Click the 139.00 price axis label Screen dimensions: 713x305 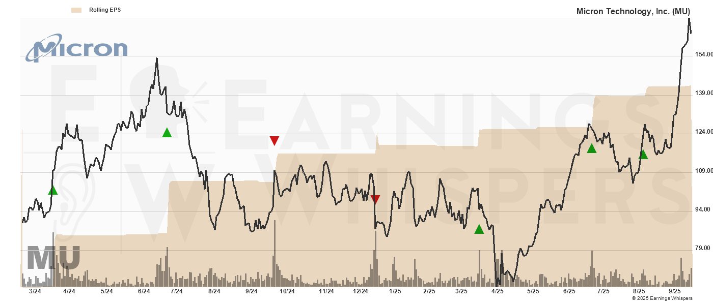pyautogui.click(x=703, y=93)
